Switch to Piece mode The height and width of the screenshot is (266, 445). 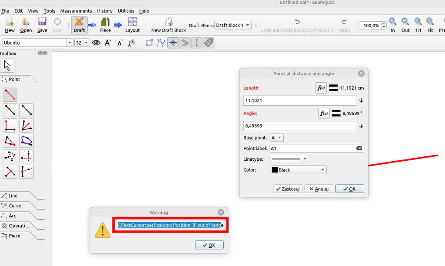(x=104, y=25)
